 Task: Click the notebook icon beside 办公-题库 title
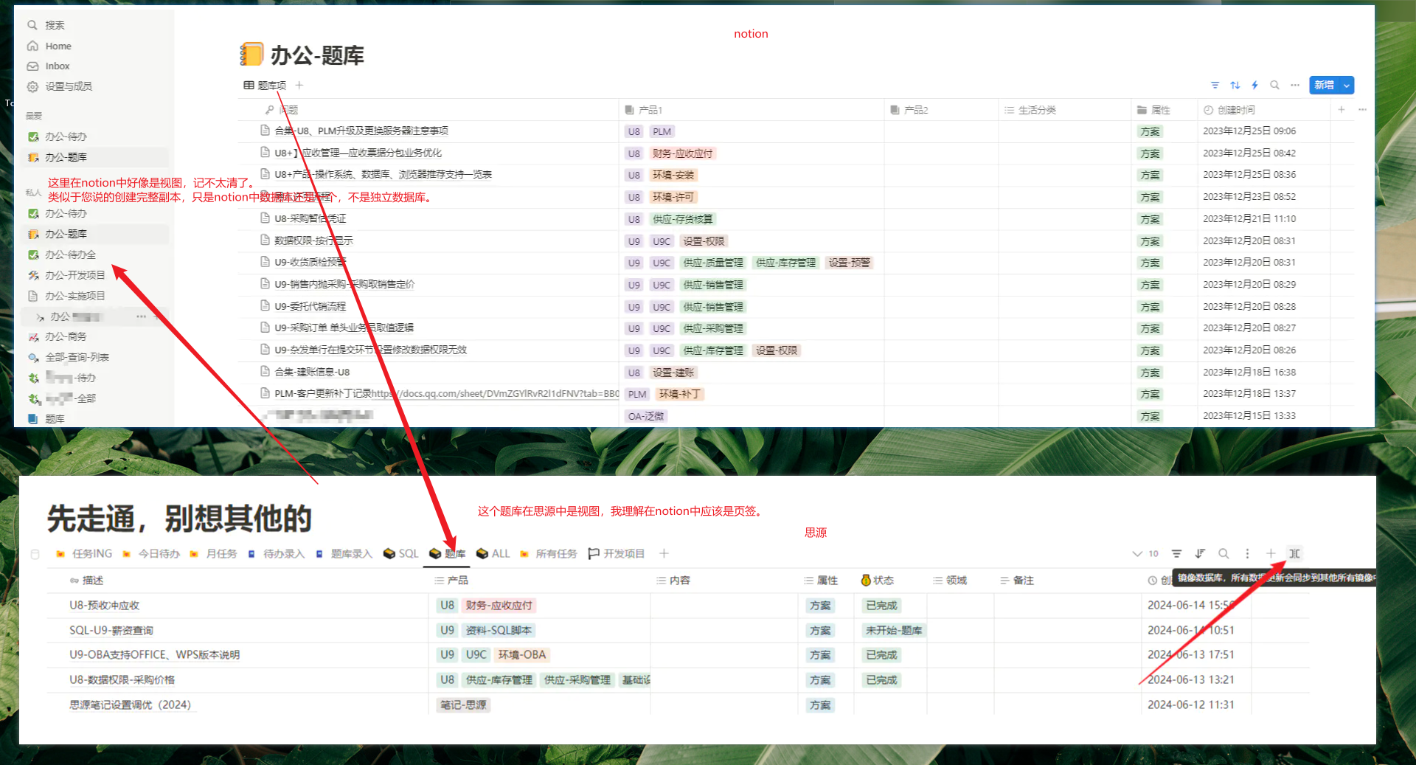(251, 54)
